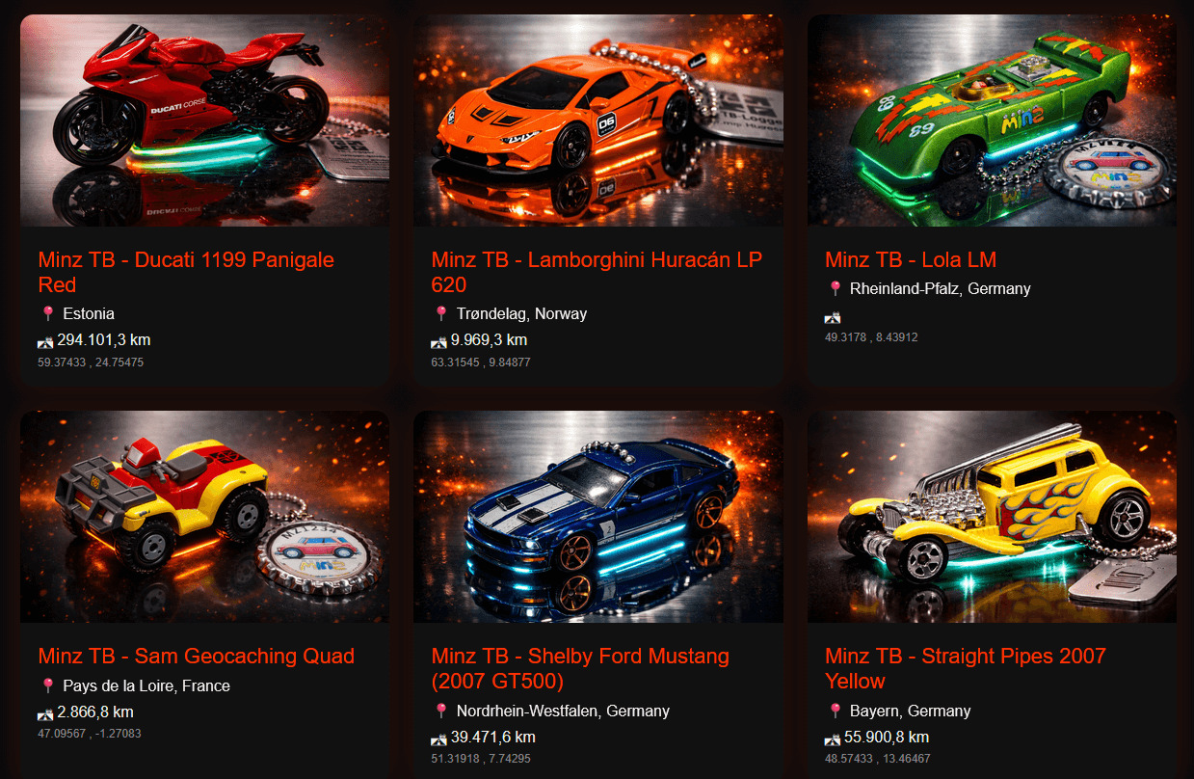Click the distance icon beside 55.900,8 km

click(833, 739)
